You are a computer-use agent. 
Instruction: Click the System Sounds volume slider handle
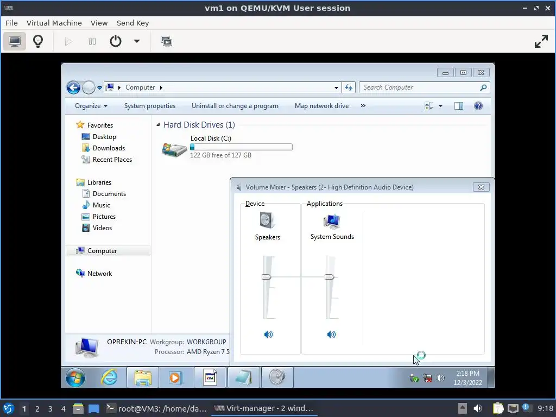pyautogui.click(x=330, y=277)
